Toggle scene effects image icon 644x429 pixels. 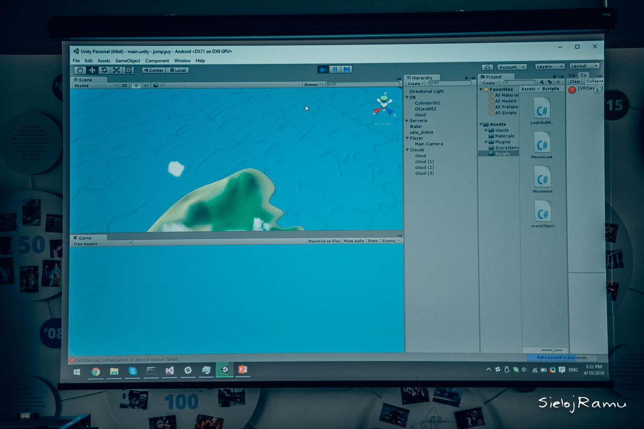156,86
